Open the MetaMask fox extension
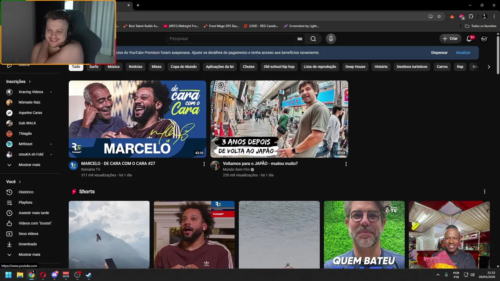The image size is (500, 281). coord(452,16)
